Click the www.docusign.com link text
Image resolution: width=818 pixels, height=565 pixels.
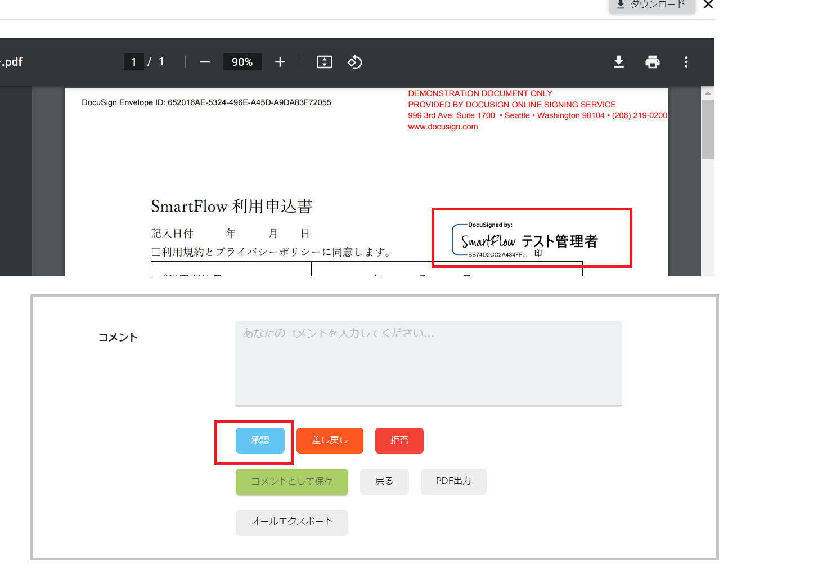click(443, 127)
